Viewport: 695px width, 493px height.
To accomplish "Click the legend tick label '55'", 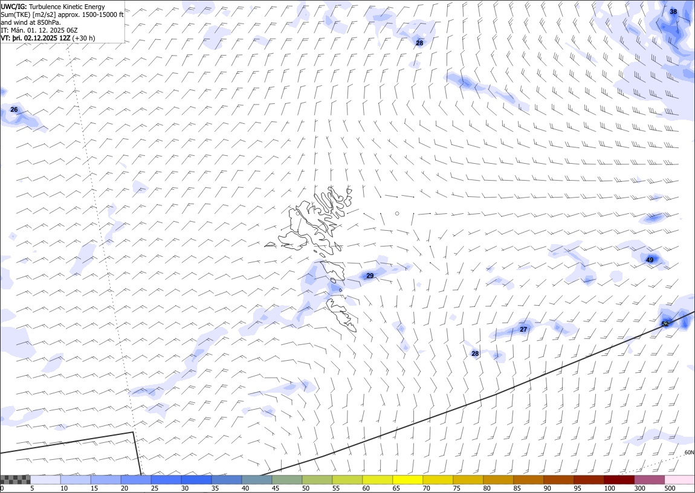I will 335,488.
